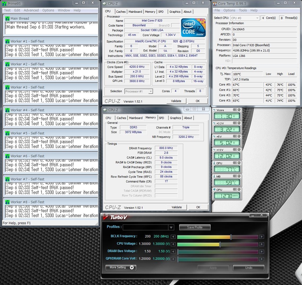Click the Intel Core i7 inside logo
This screenshot has height=285, width=302.
click(193, 27)
